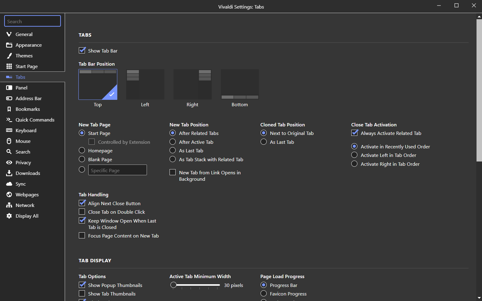
Task: Toggle Align Next Close Button checkbox
Action: pyautogui.click(x=82, y=203)
